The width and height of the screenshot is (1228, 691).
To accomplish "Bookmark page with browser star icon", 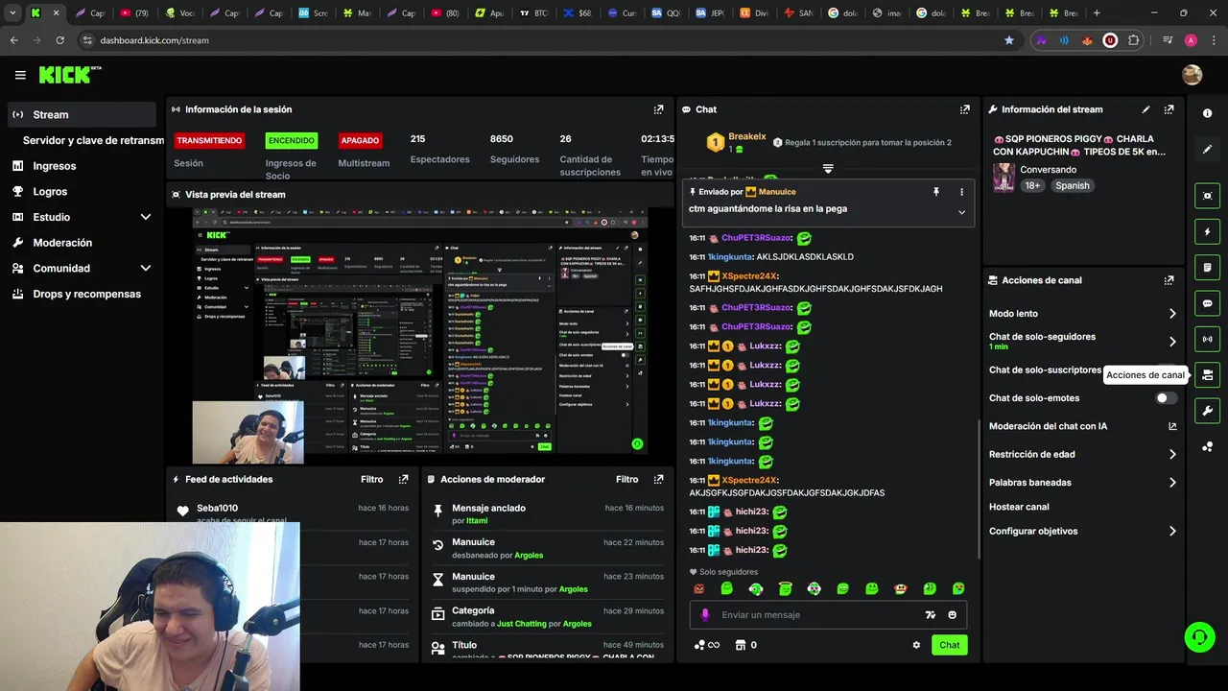I will (1008, 40).
